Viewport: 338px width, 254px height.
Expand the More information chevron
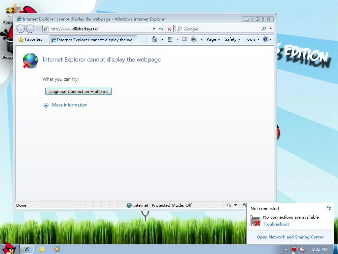[46, 105]
